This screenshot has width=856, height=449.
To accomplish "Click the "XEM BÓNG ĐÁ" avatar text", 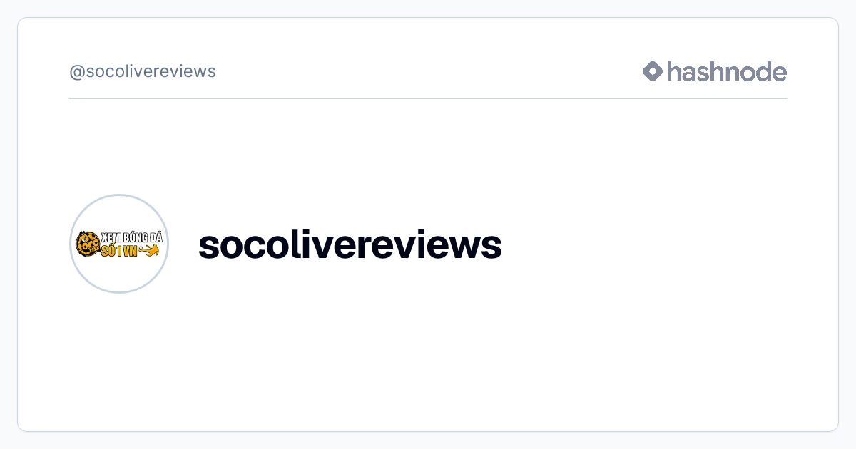I will tap(133, 237).
